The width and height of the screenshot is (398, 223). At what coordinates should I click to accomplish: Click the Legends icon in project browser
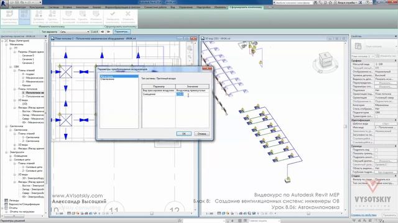pos(6,200)
